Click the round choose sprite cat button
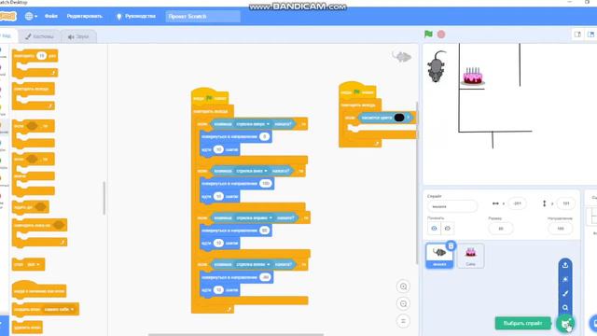 click(565, 324)
